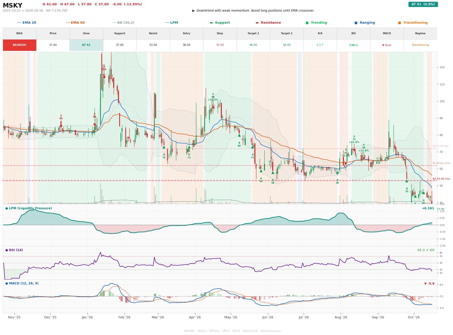Click the Regime column header
This screenshot has width=453, height=335.
[x=420, y=33]
